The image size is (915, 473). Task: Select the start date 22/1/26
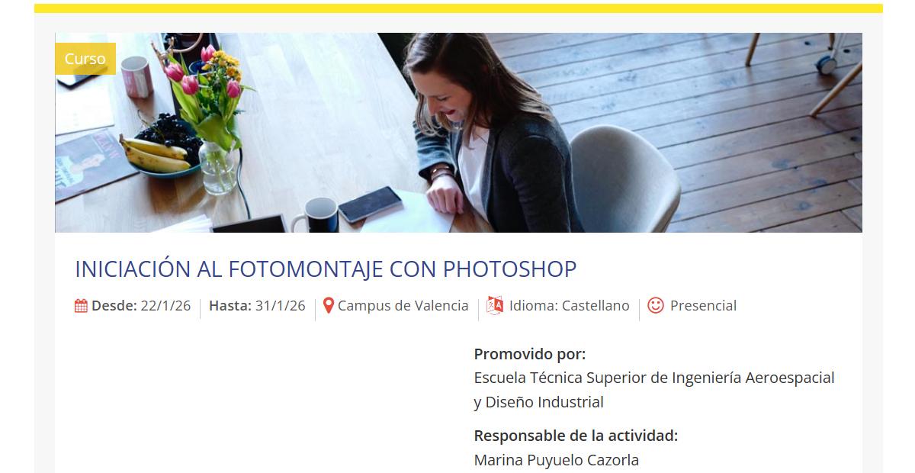pos(165,306)
